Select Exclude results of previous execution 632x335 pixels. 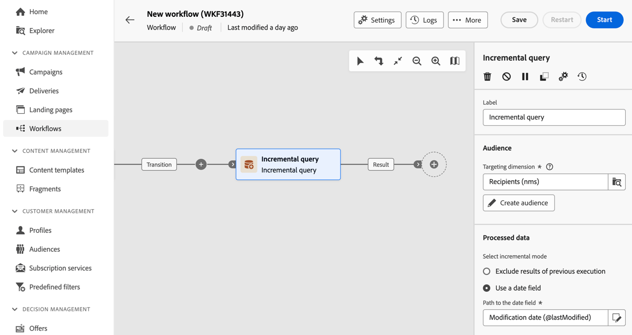point(486,271)
